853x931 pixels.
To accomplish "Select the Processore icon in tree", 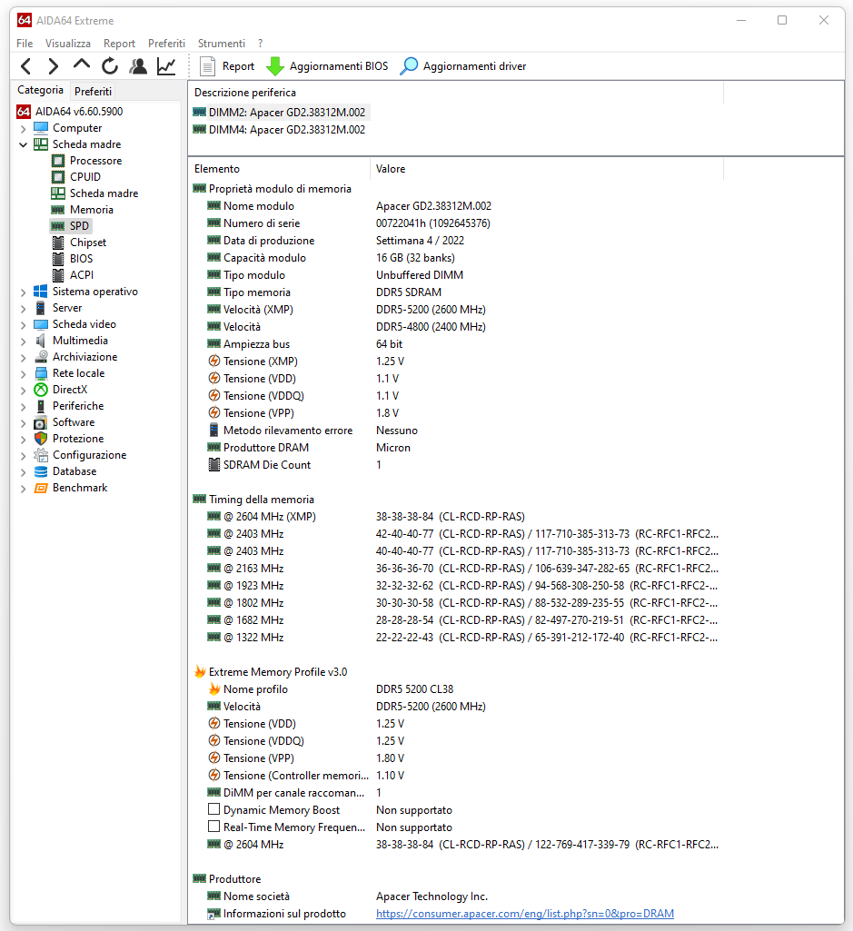I will click(57, 160).
